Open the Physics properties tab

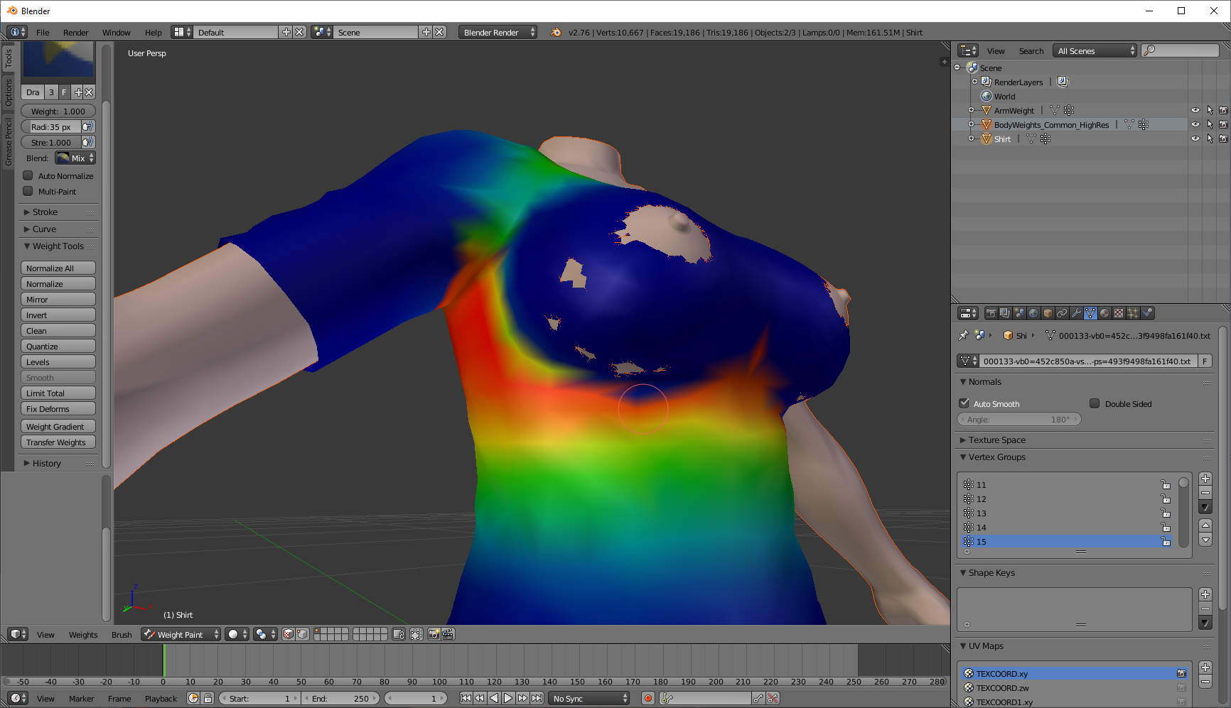click(1148, 313)
